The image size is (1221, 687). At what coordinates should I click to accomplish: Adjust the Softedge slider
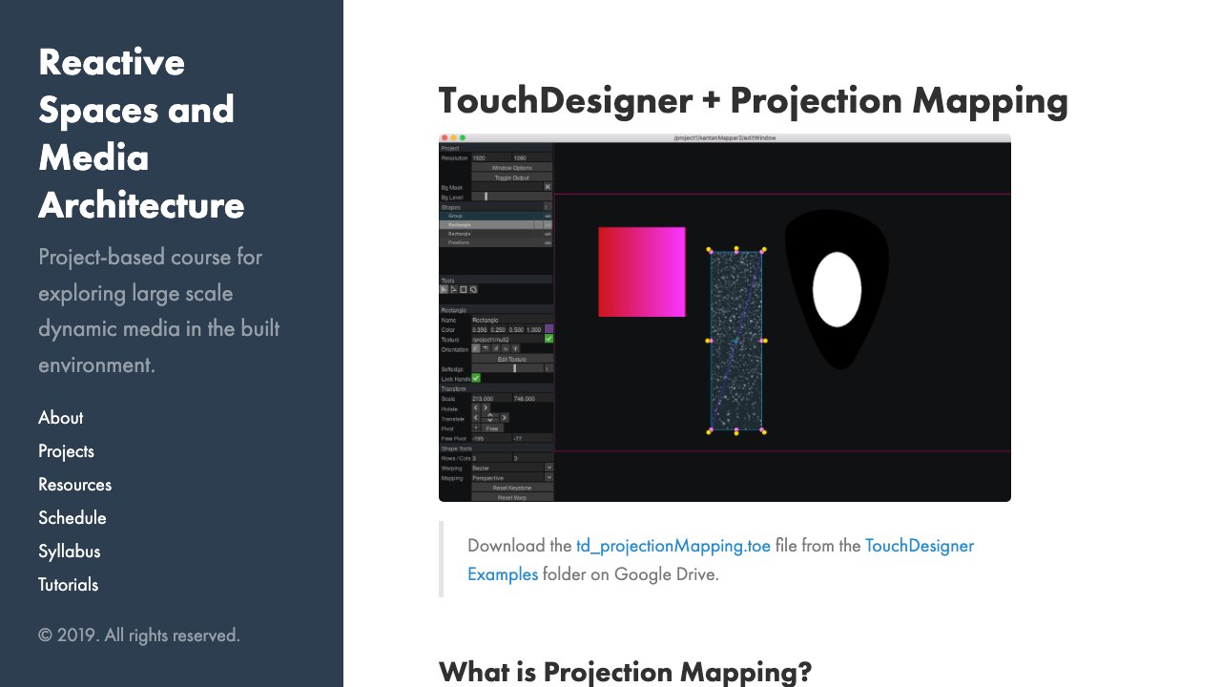(x=507, y=368)
